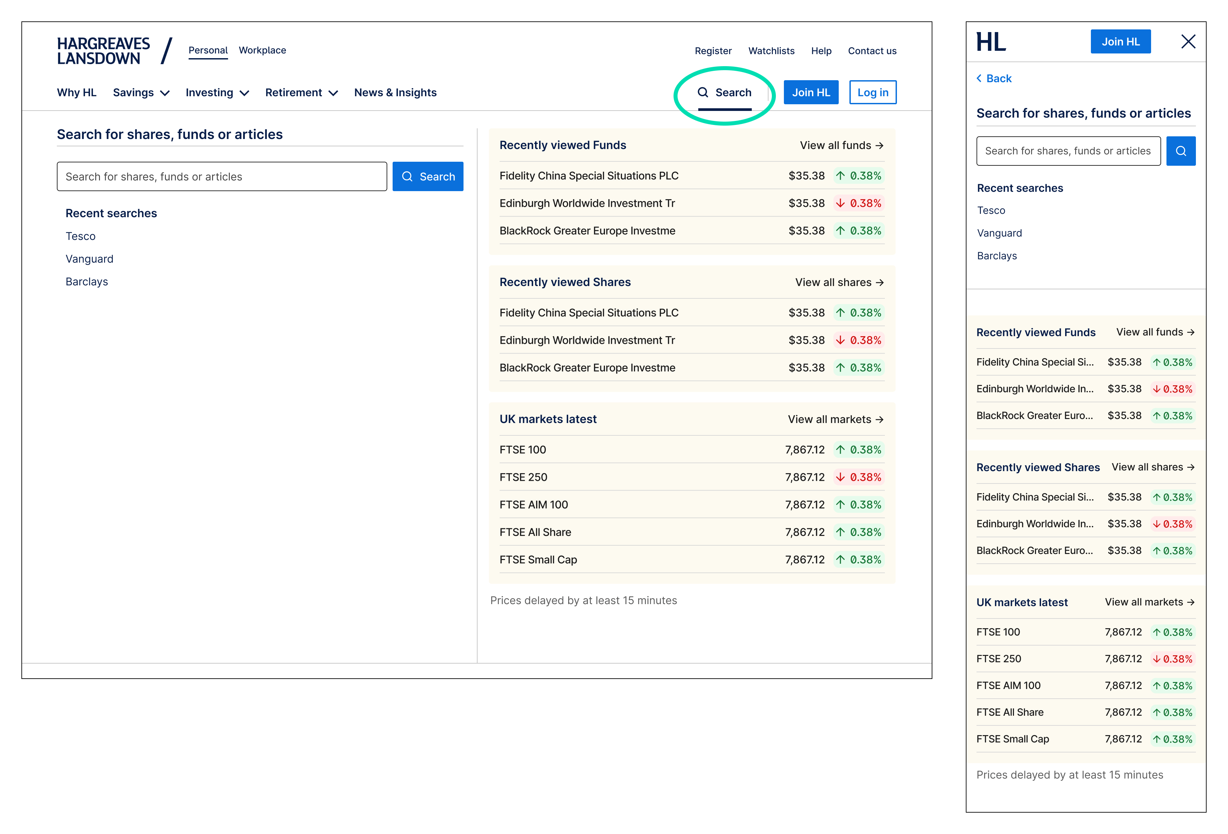The image size is (1228, 834).
Task: Expand the Savings dropdown menu
Action: (x=141, y=93)
